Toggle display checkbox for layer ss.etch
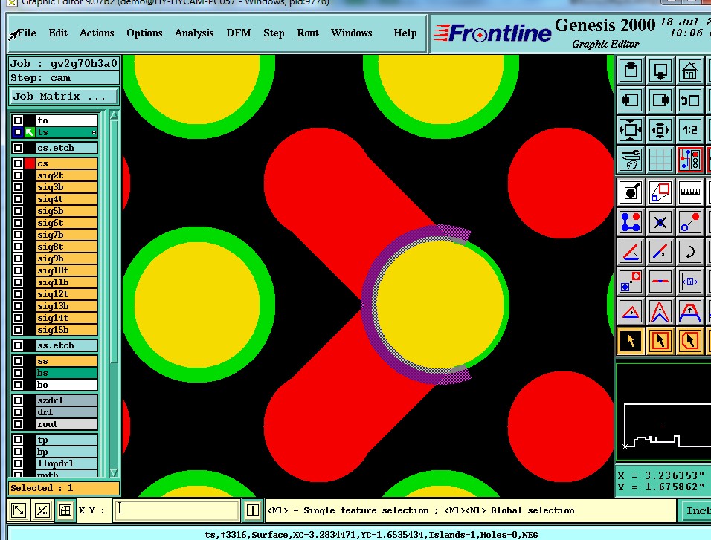Screen dimensions: 711x540 pyautogui.click(x=18, y=345)
